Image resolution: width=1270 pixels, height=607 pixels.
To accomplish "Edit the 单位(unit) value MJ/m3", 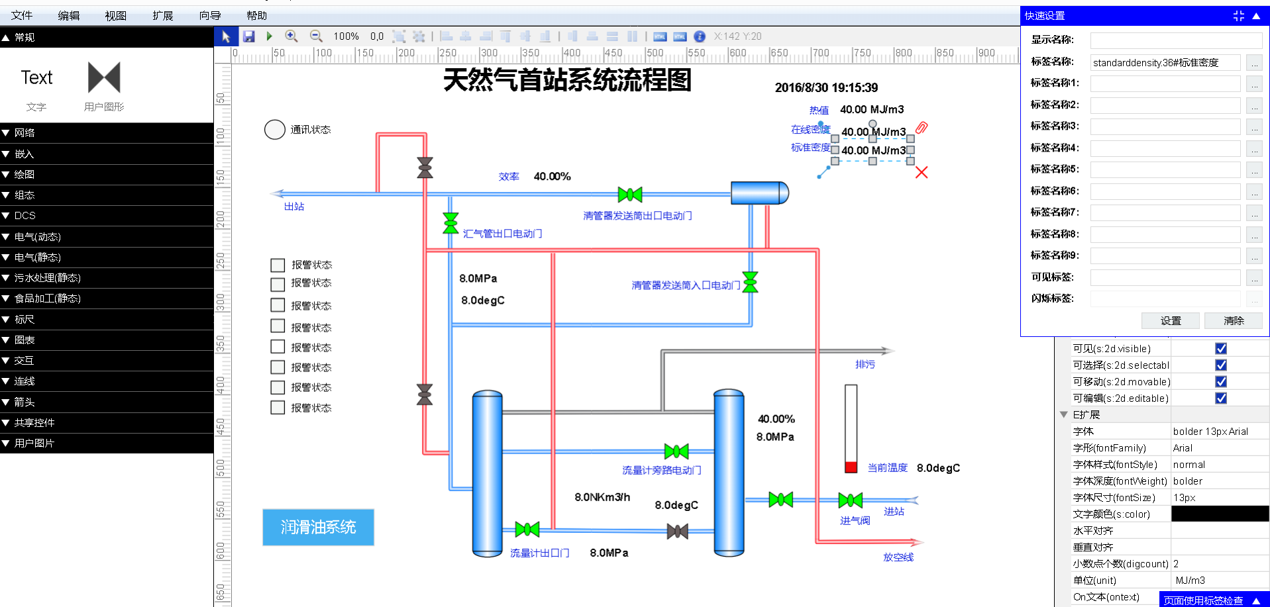I will [1220, 581].
